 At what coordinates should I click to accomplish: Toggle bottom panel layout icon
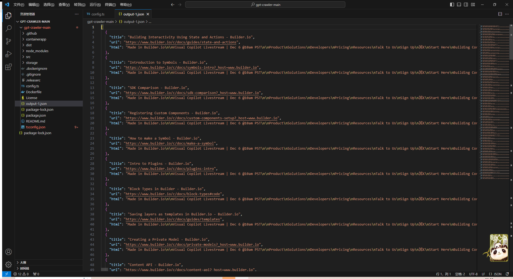(459, 5)
